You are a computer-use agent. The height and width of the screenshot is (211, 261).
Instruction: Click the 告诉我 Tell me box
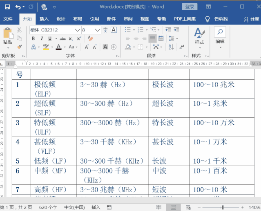(221, 19)
